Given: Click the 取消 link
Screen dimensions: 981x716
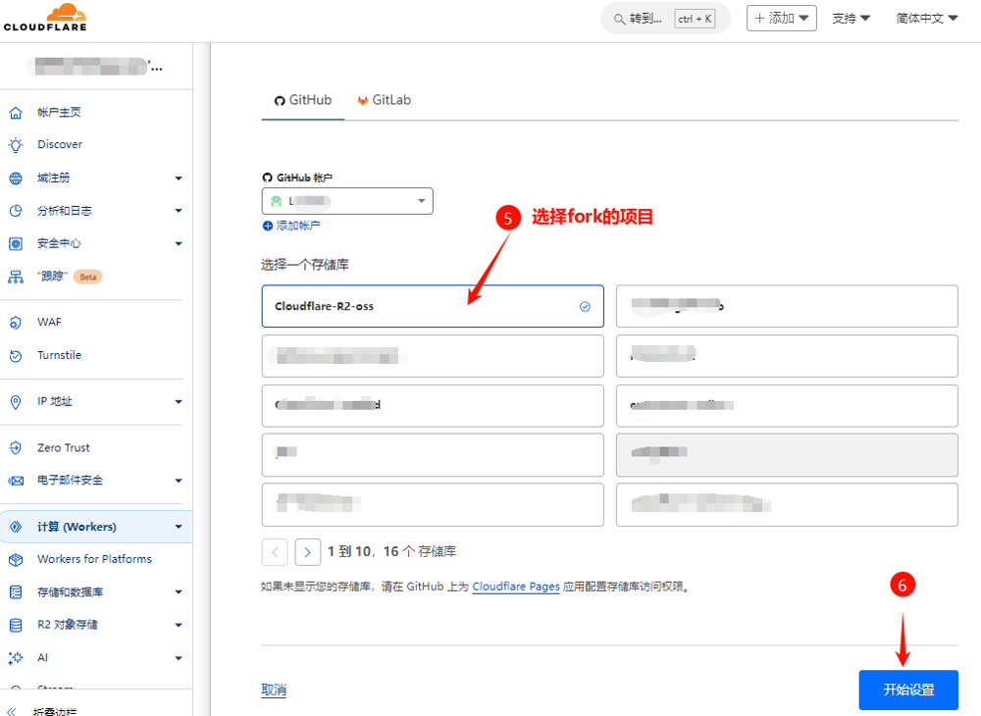Looking at the screenshot, I should point(274,690).
